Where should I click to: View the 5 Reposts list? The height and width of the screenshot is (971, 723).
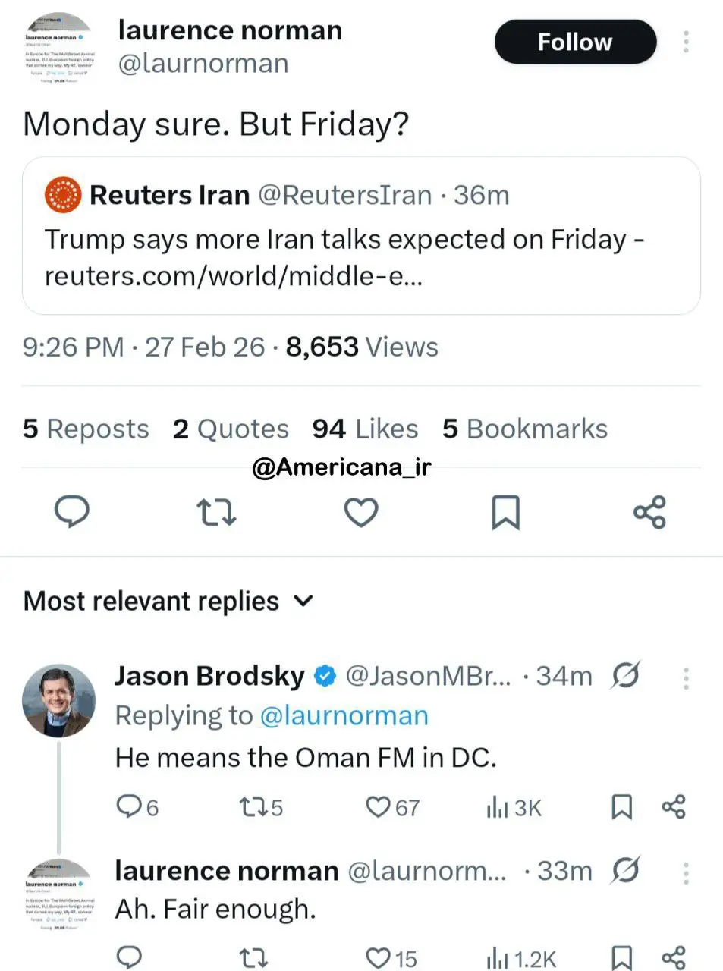coord(86,429)
